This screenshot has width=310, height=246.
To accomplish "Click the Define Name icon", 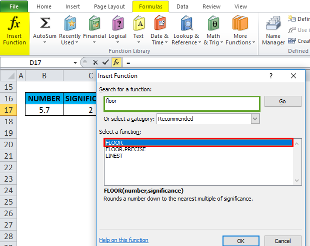I will tap(291, 18).
